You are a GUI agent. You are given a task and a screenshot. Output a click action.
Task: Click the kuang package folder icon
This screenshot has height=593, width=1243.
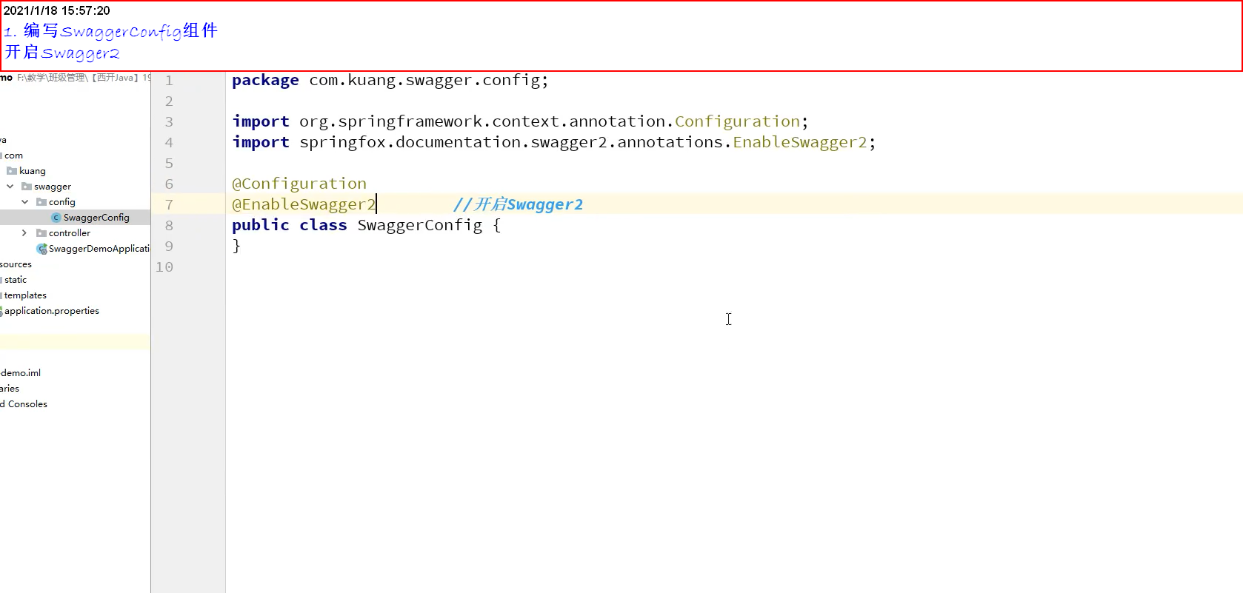(12, 171)
